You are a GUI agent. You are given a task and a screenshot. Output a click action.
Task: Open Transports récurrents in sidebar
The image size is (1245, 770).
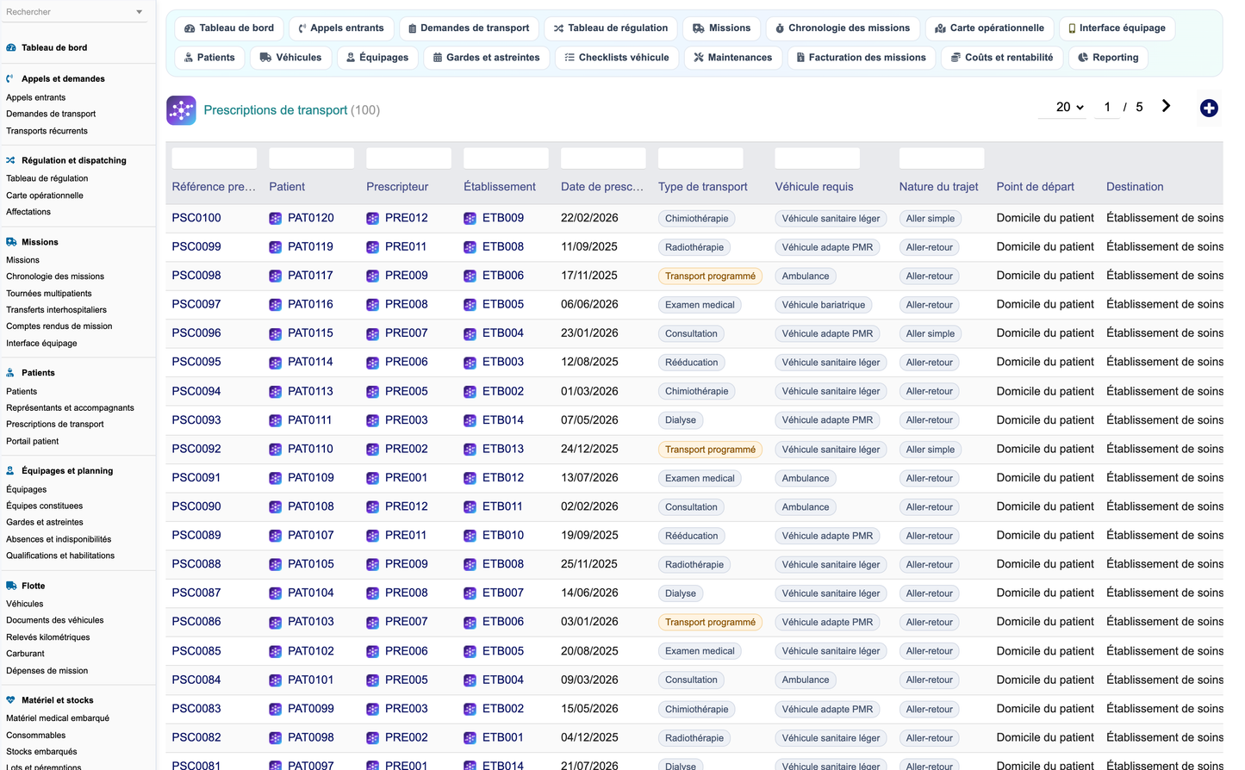tap(47, 131)
